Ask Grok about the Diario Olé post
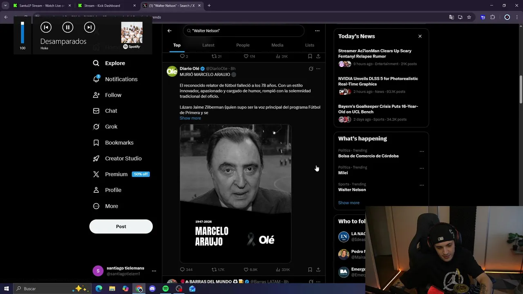Image resolution: width=523 pixels, height=294 pixels. click(311, 69)
